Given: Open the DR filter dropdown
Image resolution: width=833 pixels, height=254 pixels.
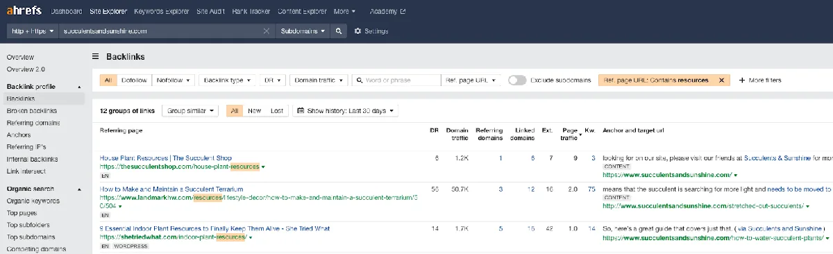Looking at the screenshot, I should (272, 81).
